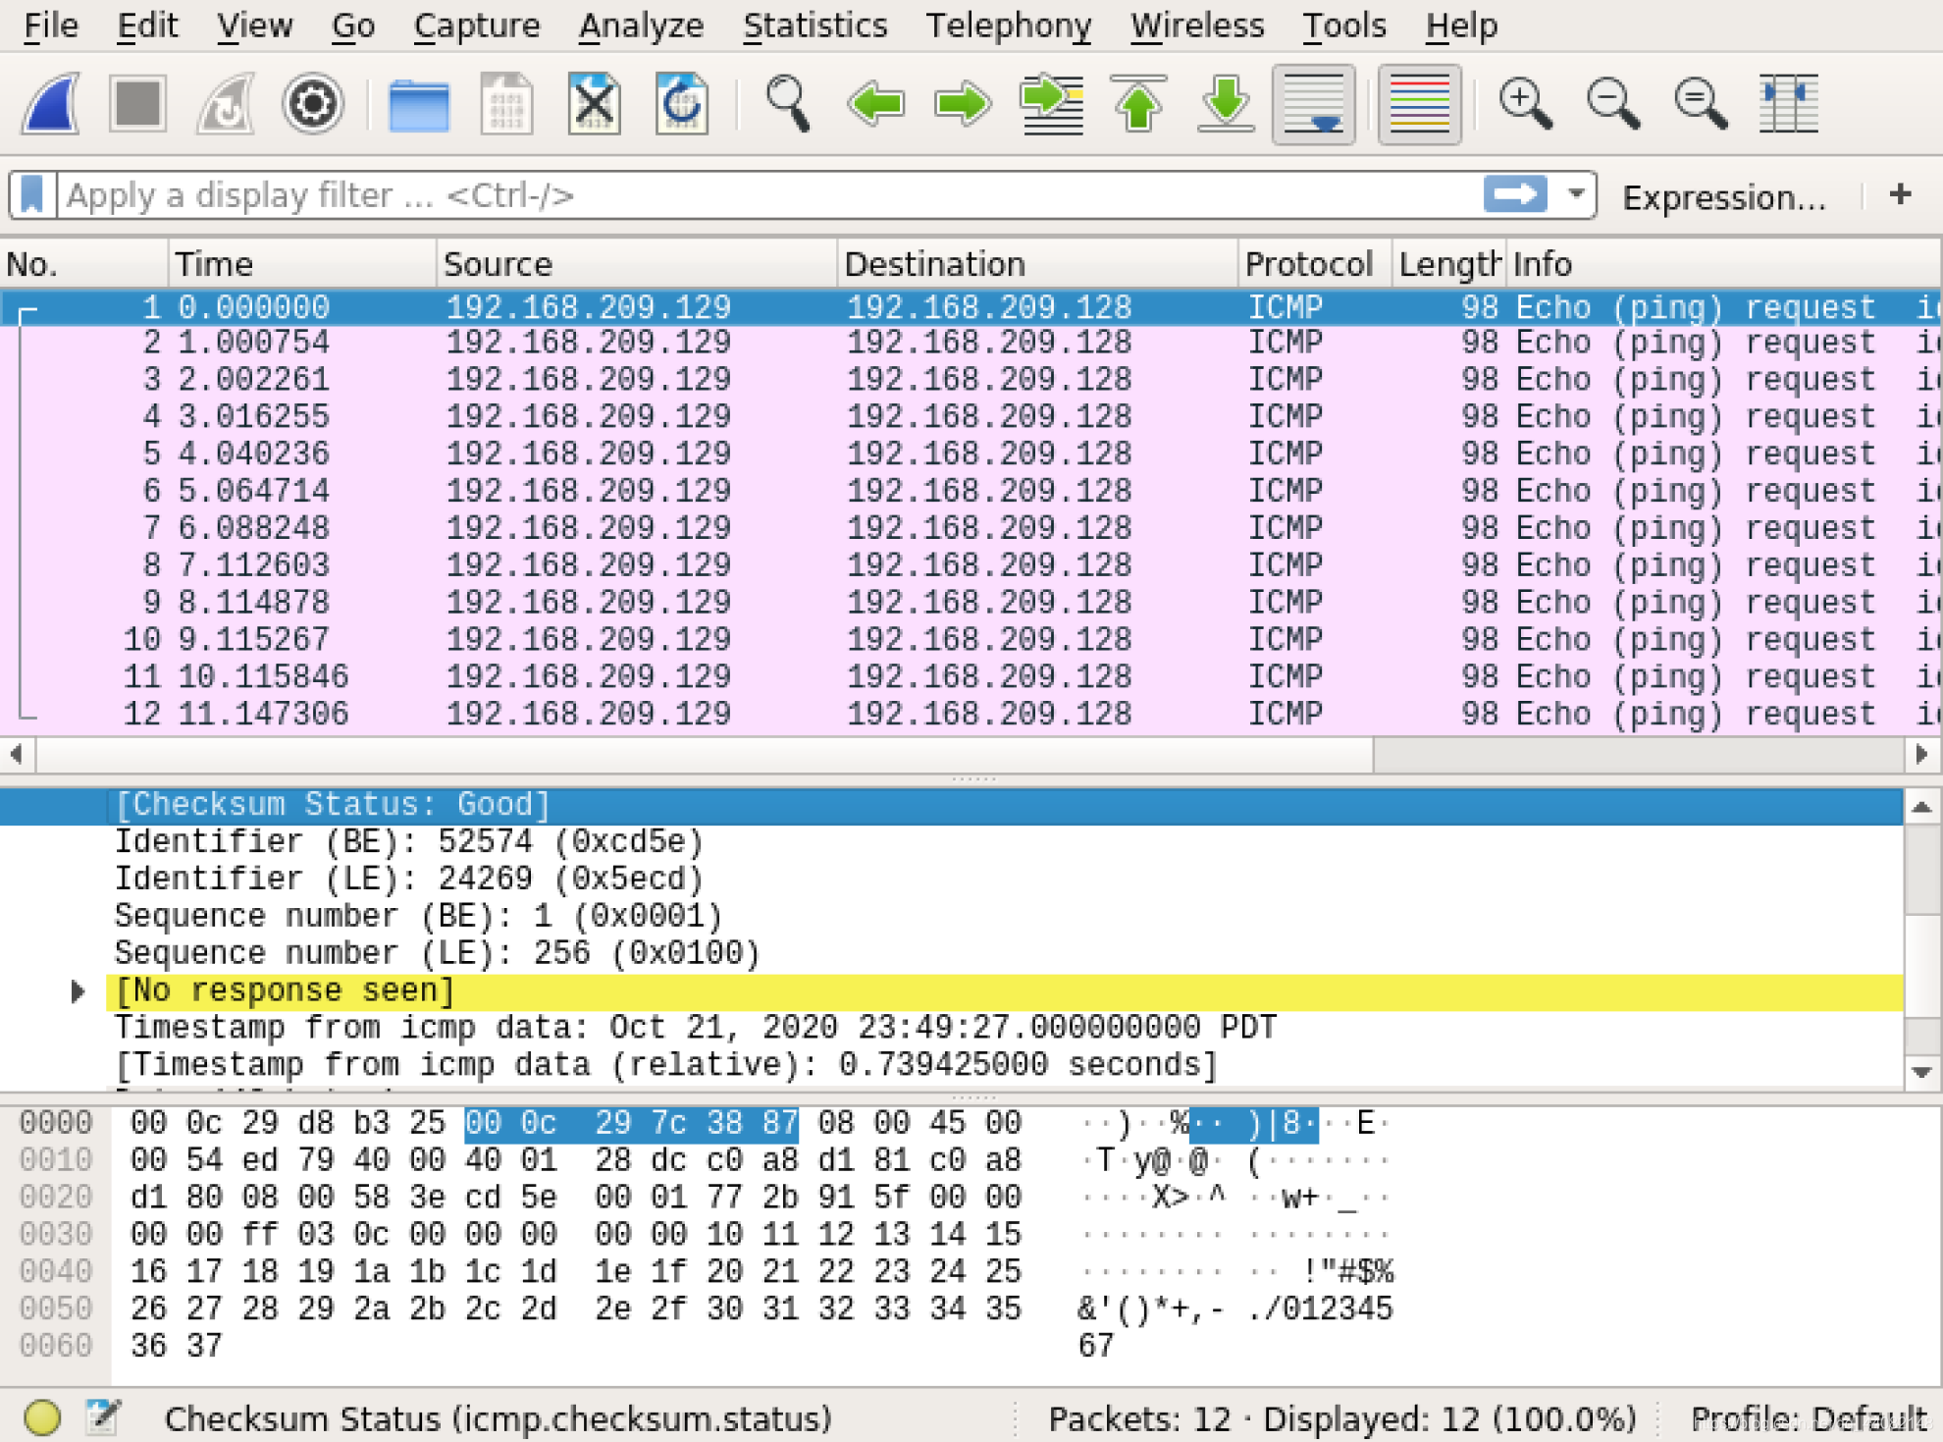The width and height of the screenshot is (1943, 1442).
Task: Jump to the first packet
Action: [x=1138, y=104]
